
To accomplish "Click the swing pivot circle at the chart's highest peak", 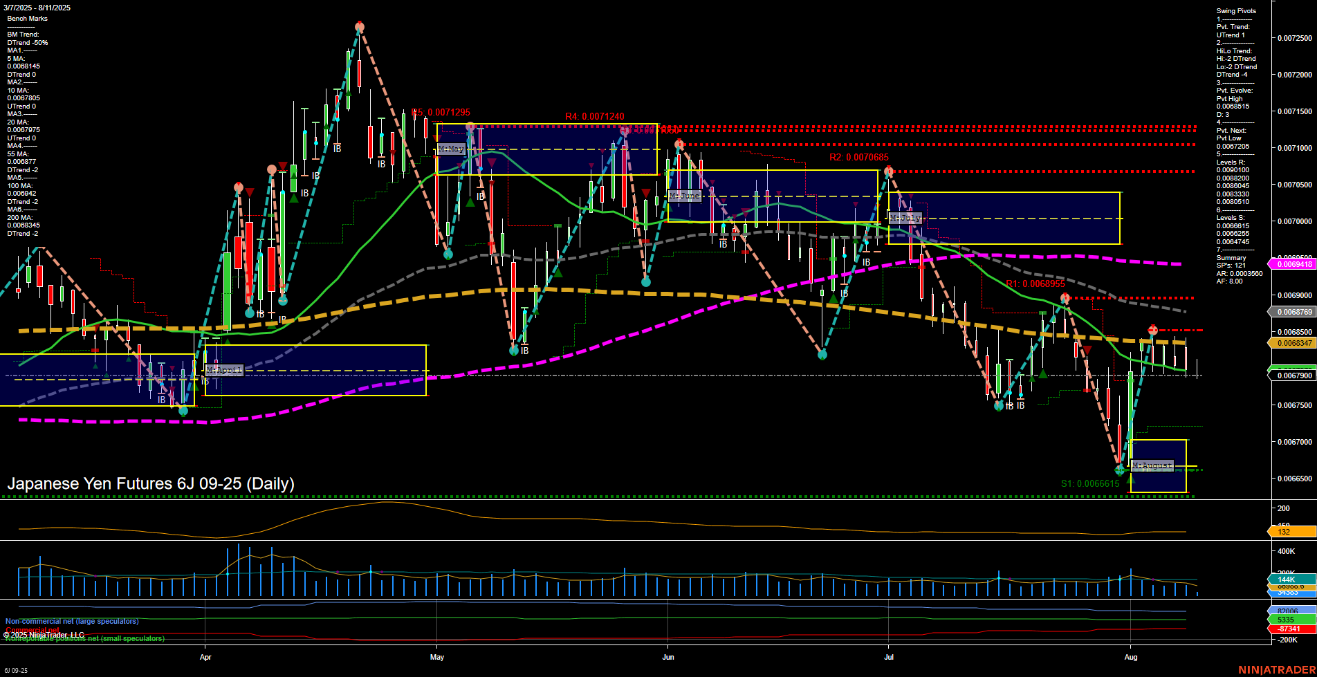I will 359,26.
